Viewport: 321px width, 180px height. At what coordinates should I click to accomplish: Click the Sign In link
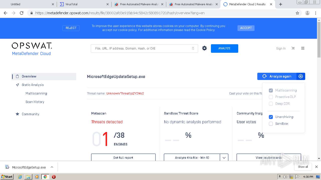tap(281, 48)
